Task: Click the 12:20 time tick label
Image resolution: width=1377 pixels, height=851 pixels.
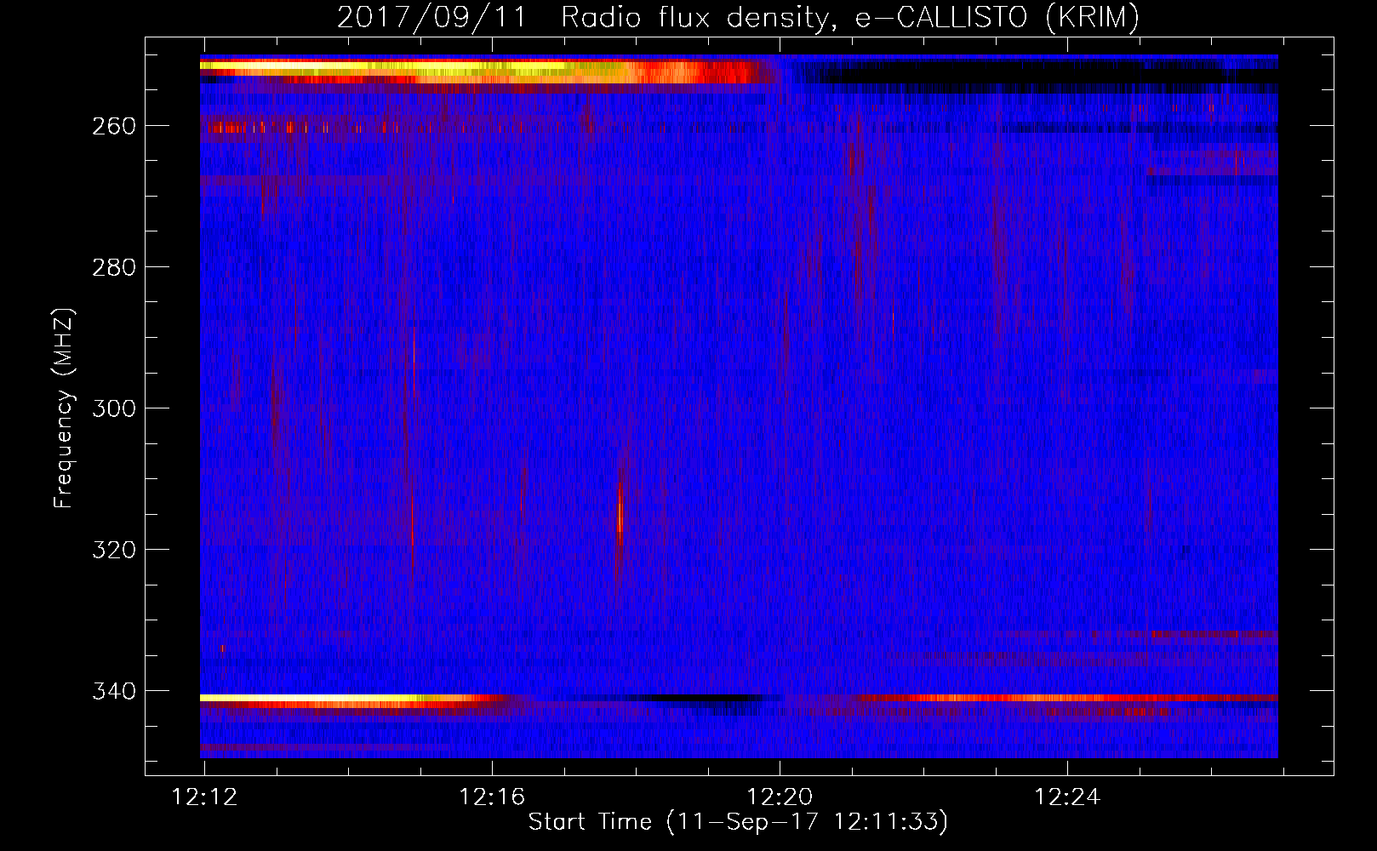Action: [780, 797]
